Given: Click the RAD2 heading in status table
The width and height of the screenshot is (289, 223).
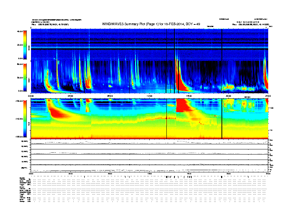Looking at the screenshot, I should (22, 178).
